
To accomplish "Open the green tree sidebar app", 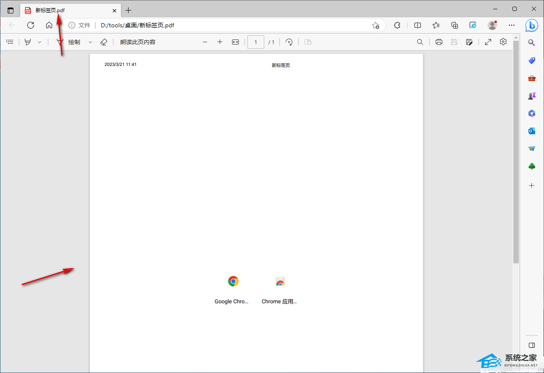I will 531,166.
